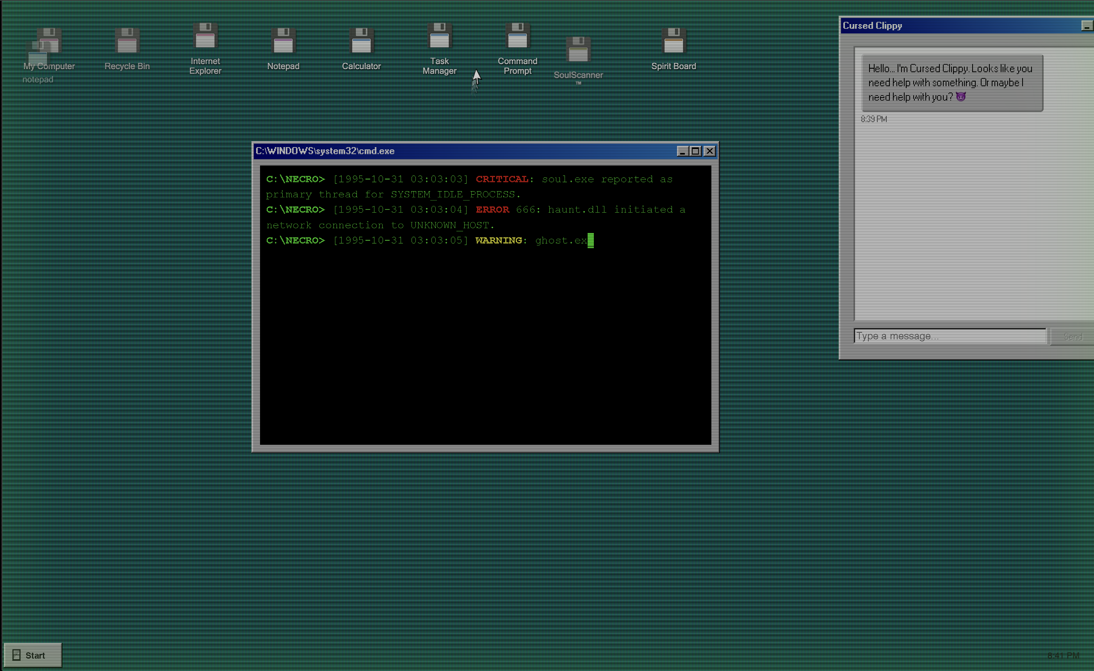Screen dimensions: 1094x671
Task: Maximize the cmd.exe window
Action: [x=696, y=151]
